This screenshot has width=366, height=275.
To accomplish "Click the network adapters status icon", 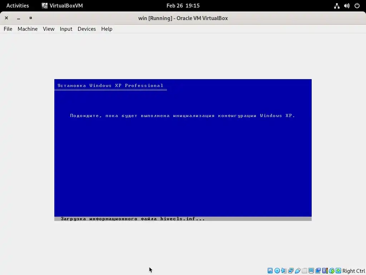I will pyautogui.click(x=291, y=271).
